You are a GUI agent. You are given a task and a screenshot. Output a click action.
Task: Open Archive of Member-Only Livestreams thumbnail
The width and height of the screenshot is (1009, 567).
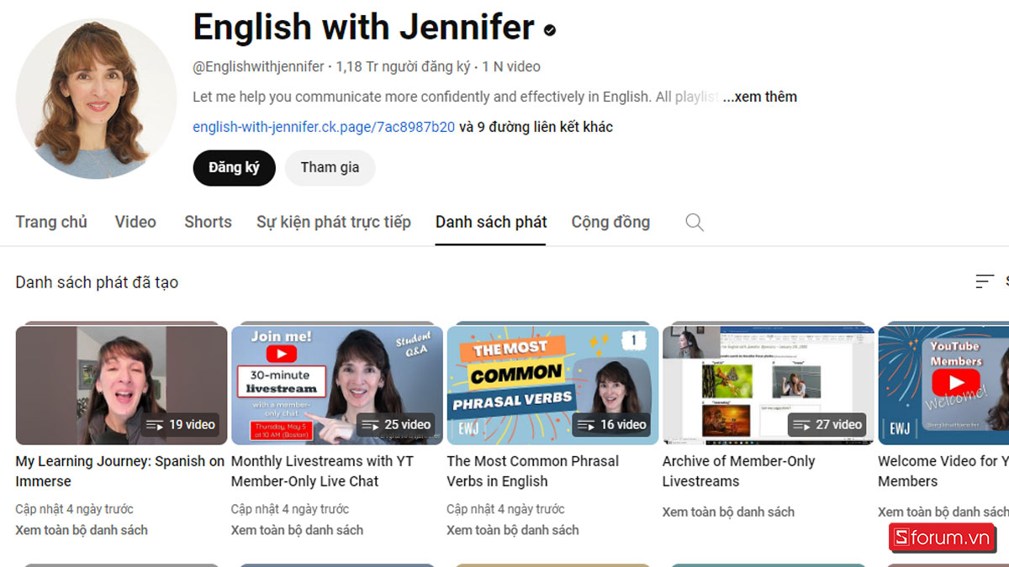pos(769,385)
